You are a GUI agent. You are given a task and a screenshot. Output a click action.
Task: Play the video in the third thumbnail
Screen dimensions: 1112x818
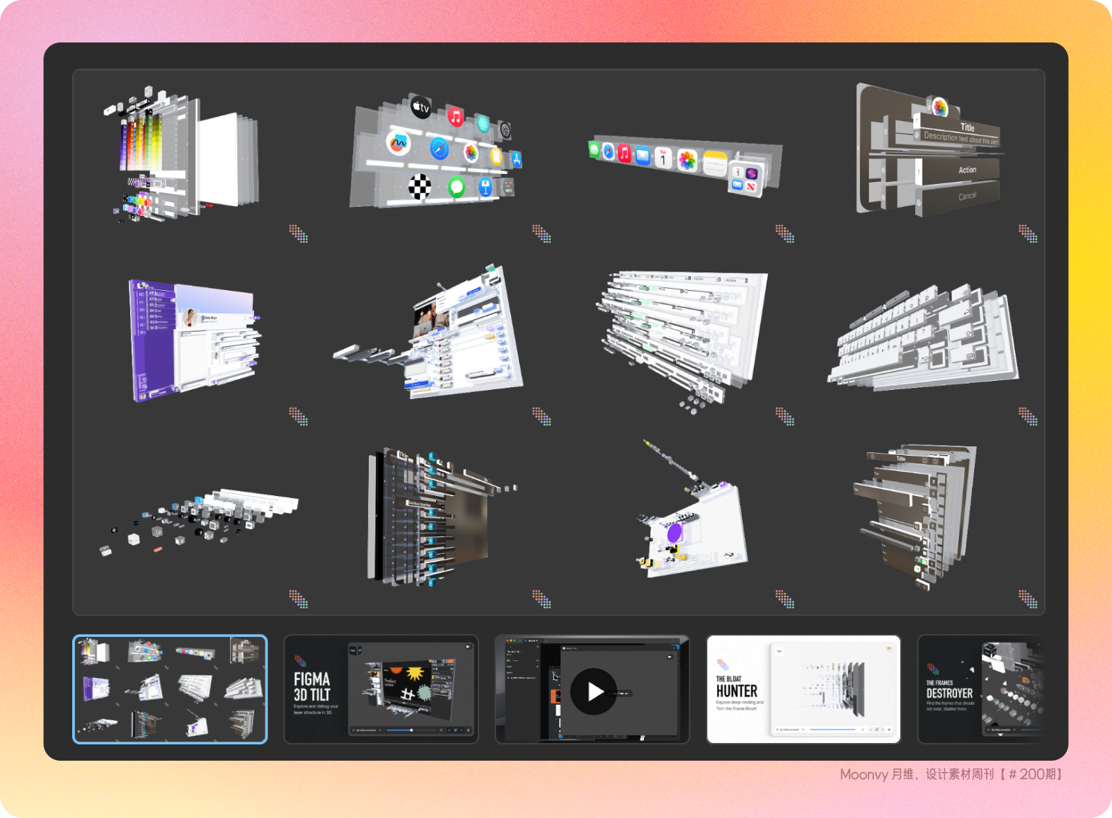[x=592, y=691]
